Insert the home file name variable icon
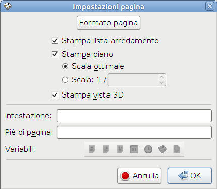This screenshot has width=217, height=189. tap(177, 149)
